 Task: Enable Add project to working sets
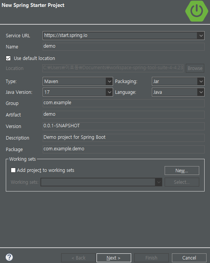click(13, 170)
